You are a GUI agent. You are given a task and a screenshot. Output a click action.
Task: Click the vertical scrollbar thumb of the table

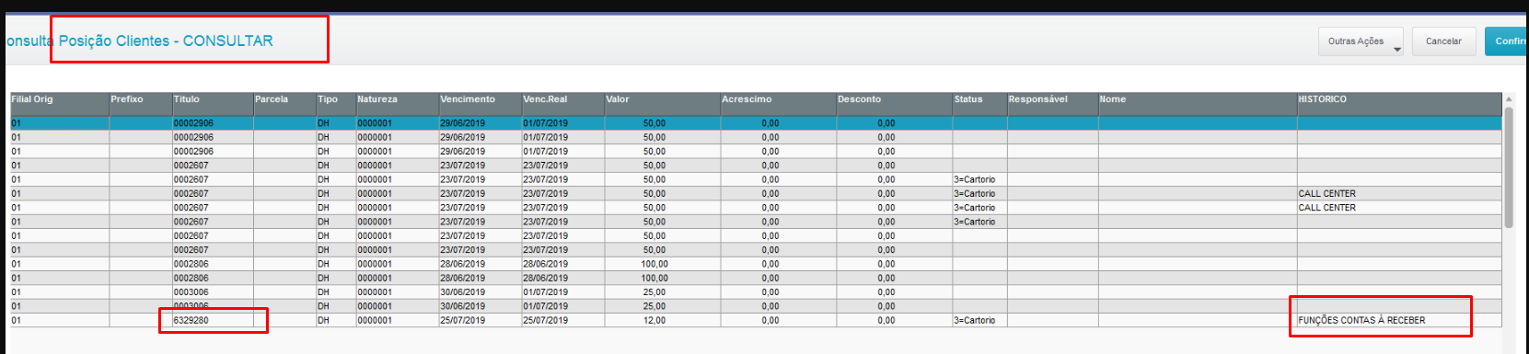[1509, 167]
